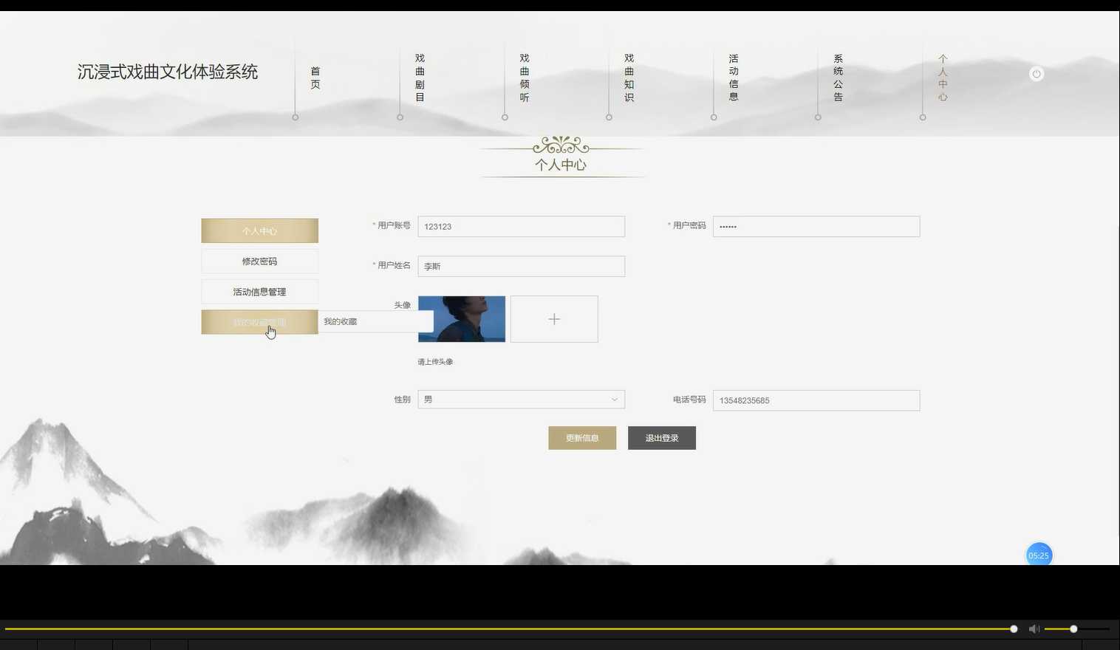Screen dimensions: 1120x650
Task: Expand the 性别 gender dropdown
Action: (521, 399)
